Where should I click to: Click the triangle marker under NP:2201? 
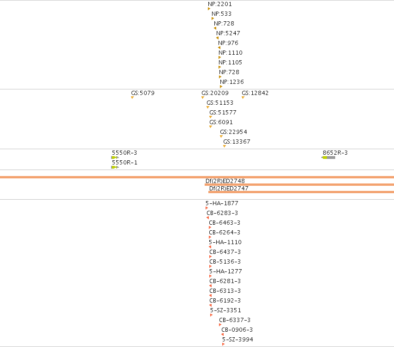209,9
